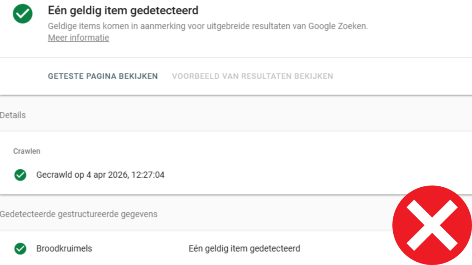This screenshot has width=472, height=265.
Task: Click the Crawlen section label
Action: click(x=27, y=151)
